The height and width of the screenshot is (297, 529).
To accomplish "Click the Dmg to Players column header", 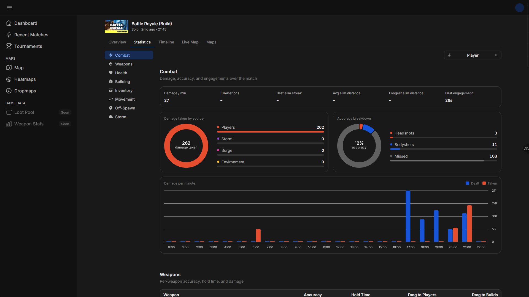I will (422, 295).
